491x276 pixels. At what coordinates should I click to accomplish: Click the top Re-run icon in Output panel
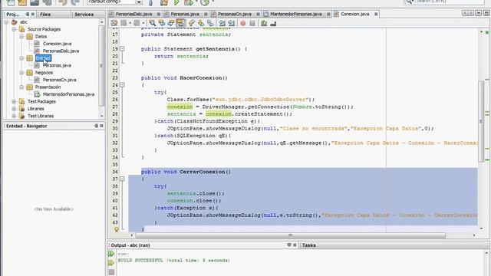111,254
